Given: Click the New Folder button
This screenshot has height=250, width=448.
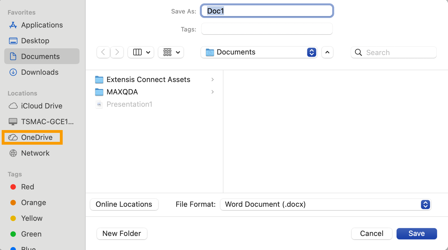Looking at the screenshot, I should (x=122, y=233).
